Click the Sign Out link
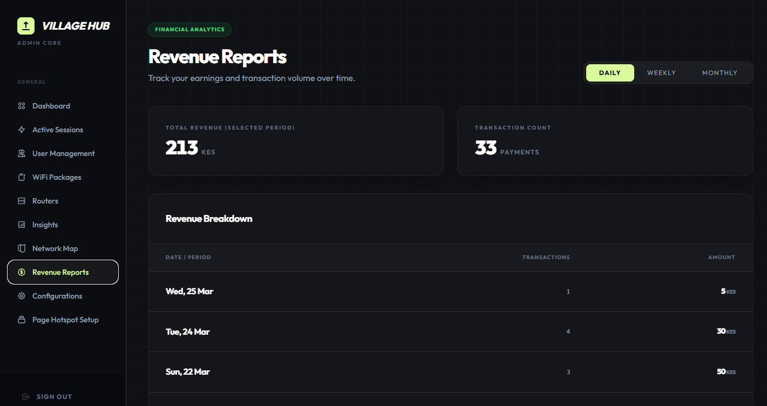767x406 pixels. (x=54, y=396)
